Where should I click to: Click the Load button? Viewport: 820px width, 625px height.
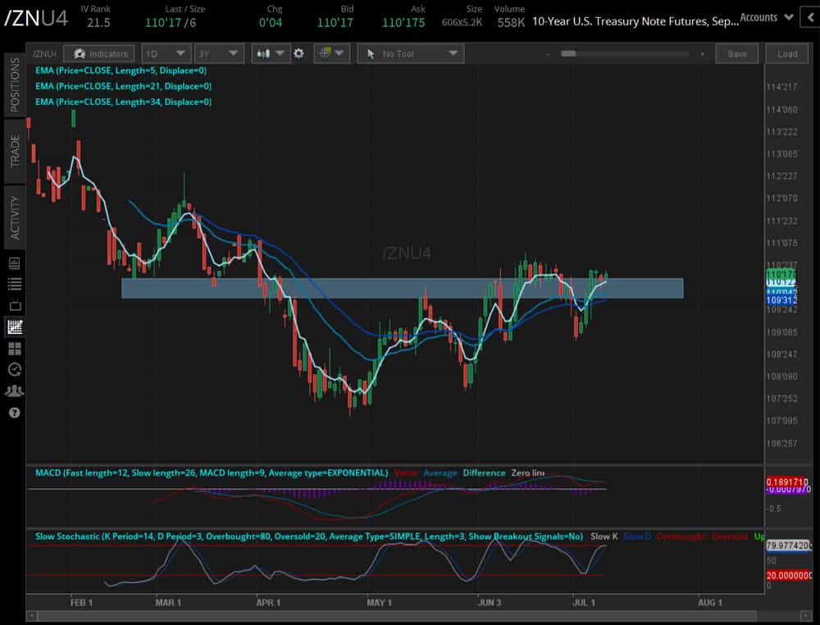(787, 53)
